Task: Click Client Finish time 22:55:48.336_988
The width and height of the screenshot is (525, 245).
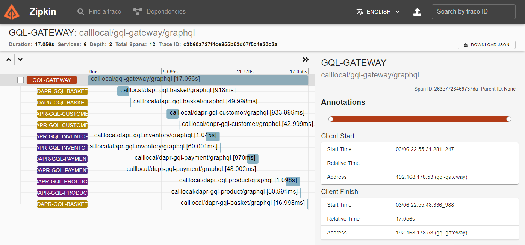Action: 425,205
